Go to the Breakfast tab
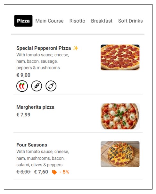Screen dimensions: 156x194 coord(102,21)
